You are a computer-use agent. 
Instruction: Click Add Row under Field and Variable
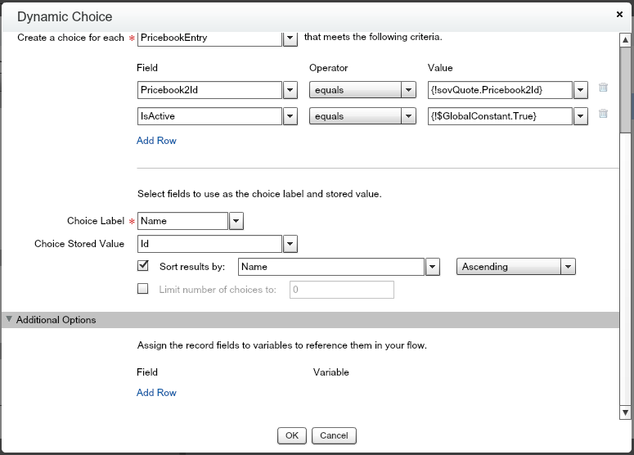(156, 393)
